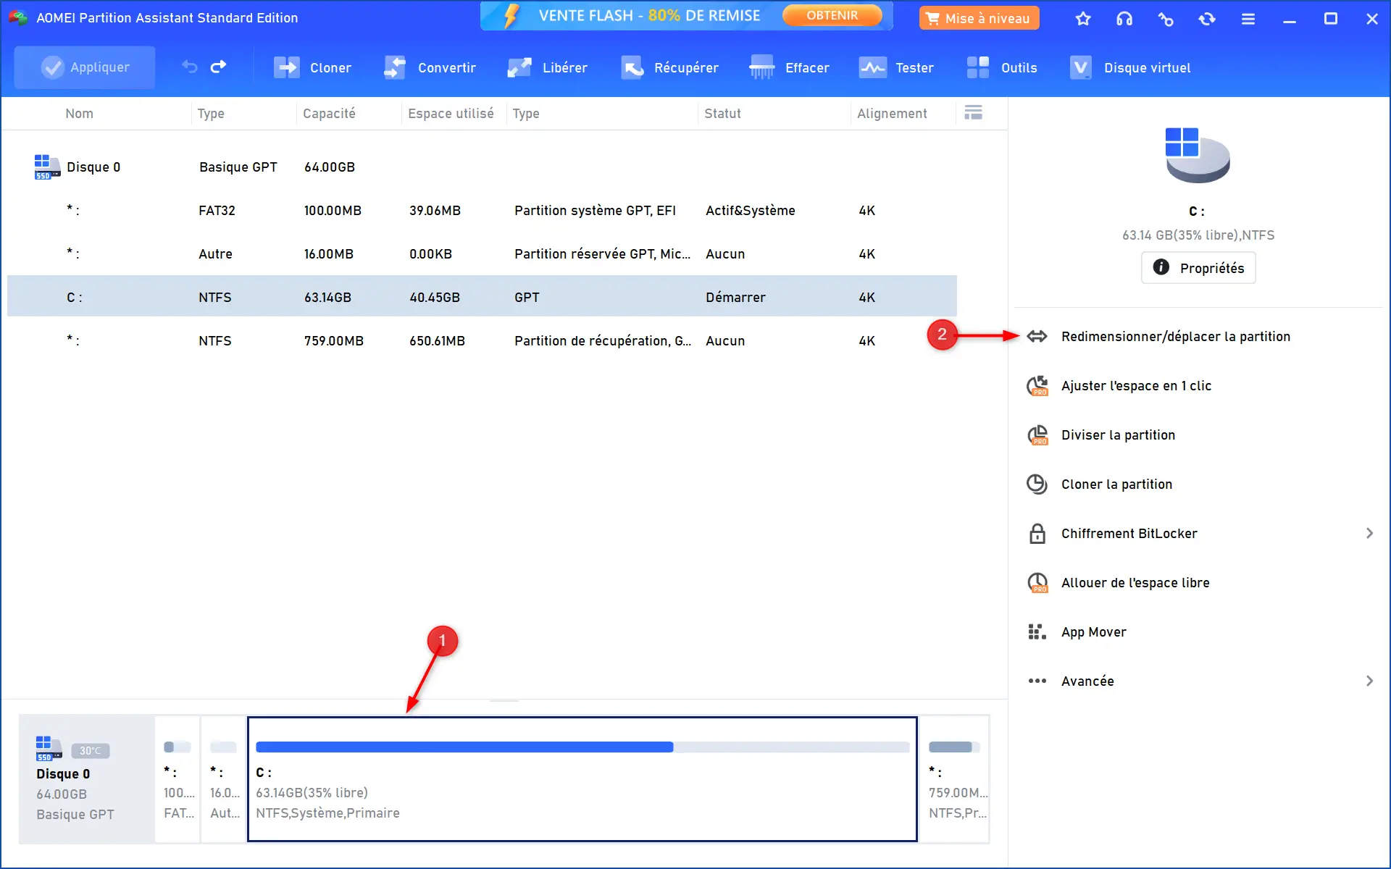Click Avancée option

point(1087,681)
